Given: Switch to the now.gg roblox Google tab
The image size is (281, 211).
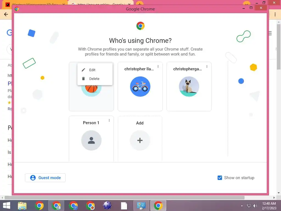Looking at the screenshot, I should point(100,4).
